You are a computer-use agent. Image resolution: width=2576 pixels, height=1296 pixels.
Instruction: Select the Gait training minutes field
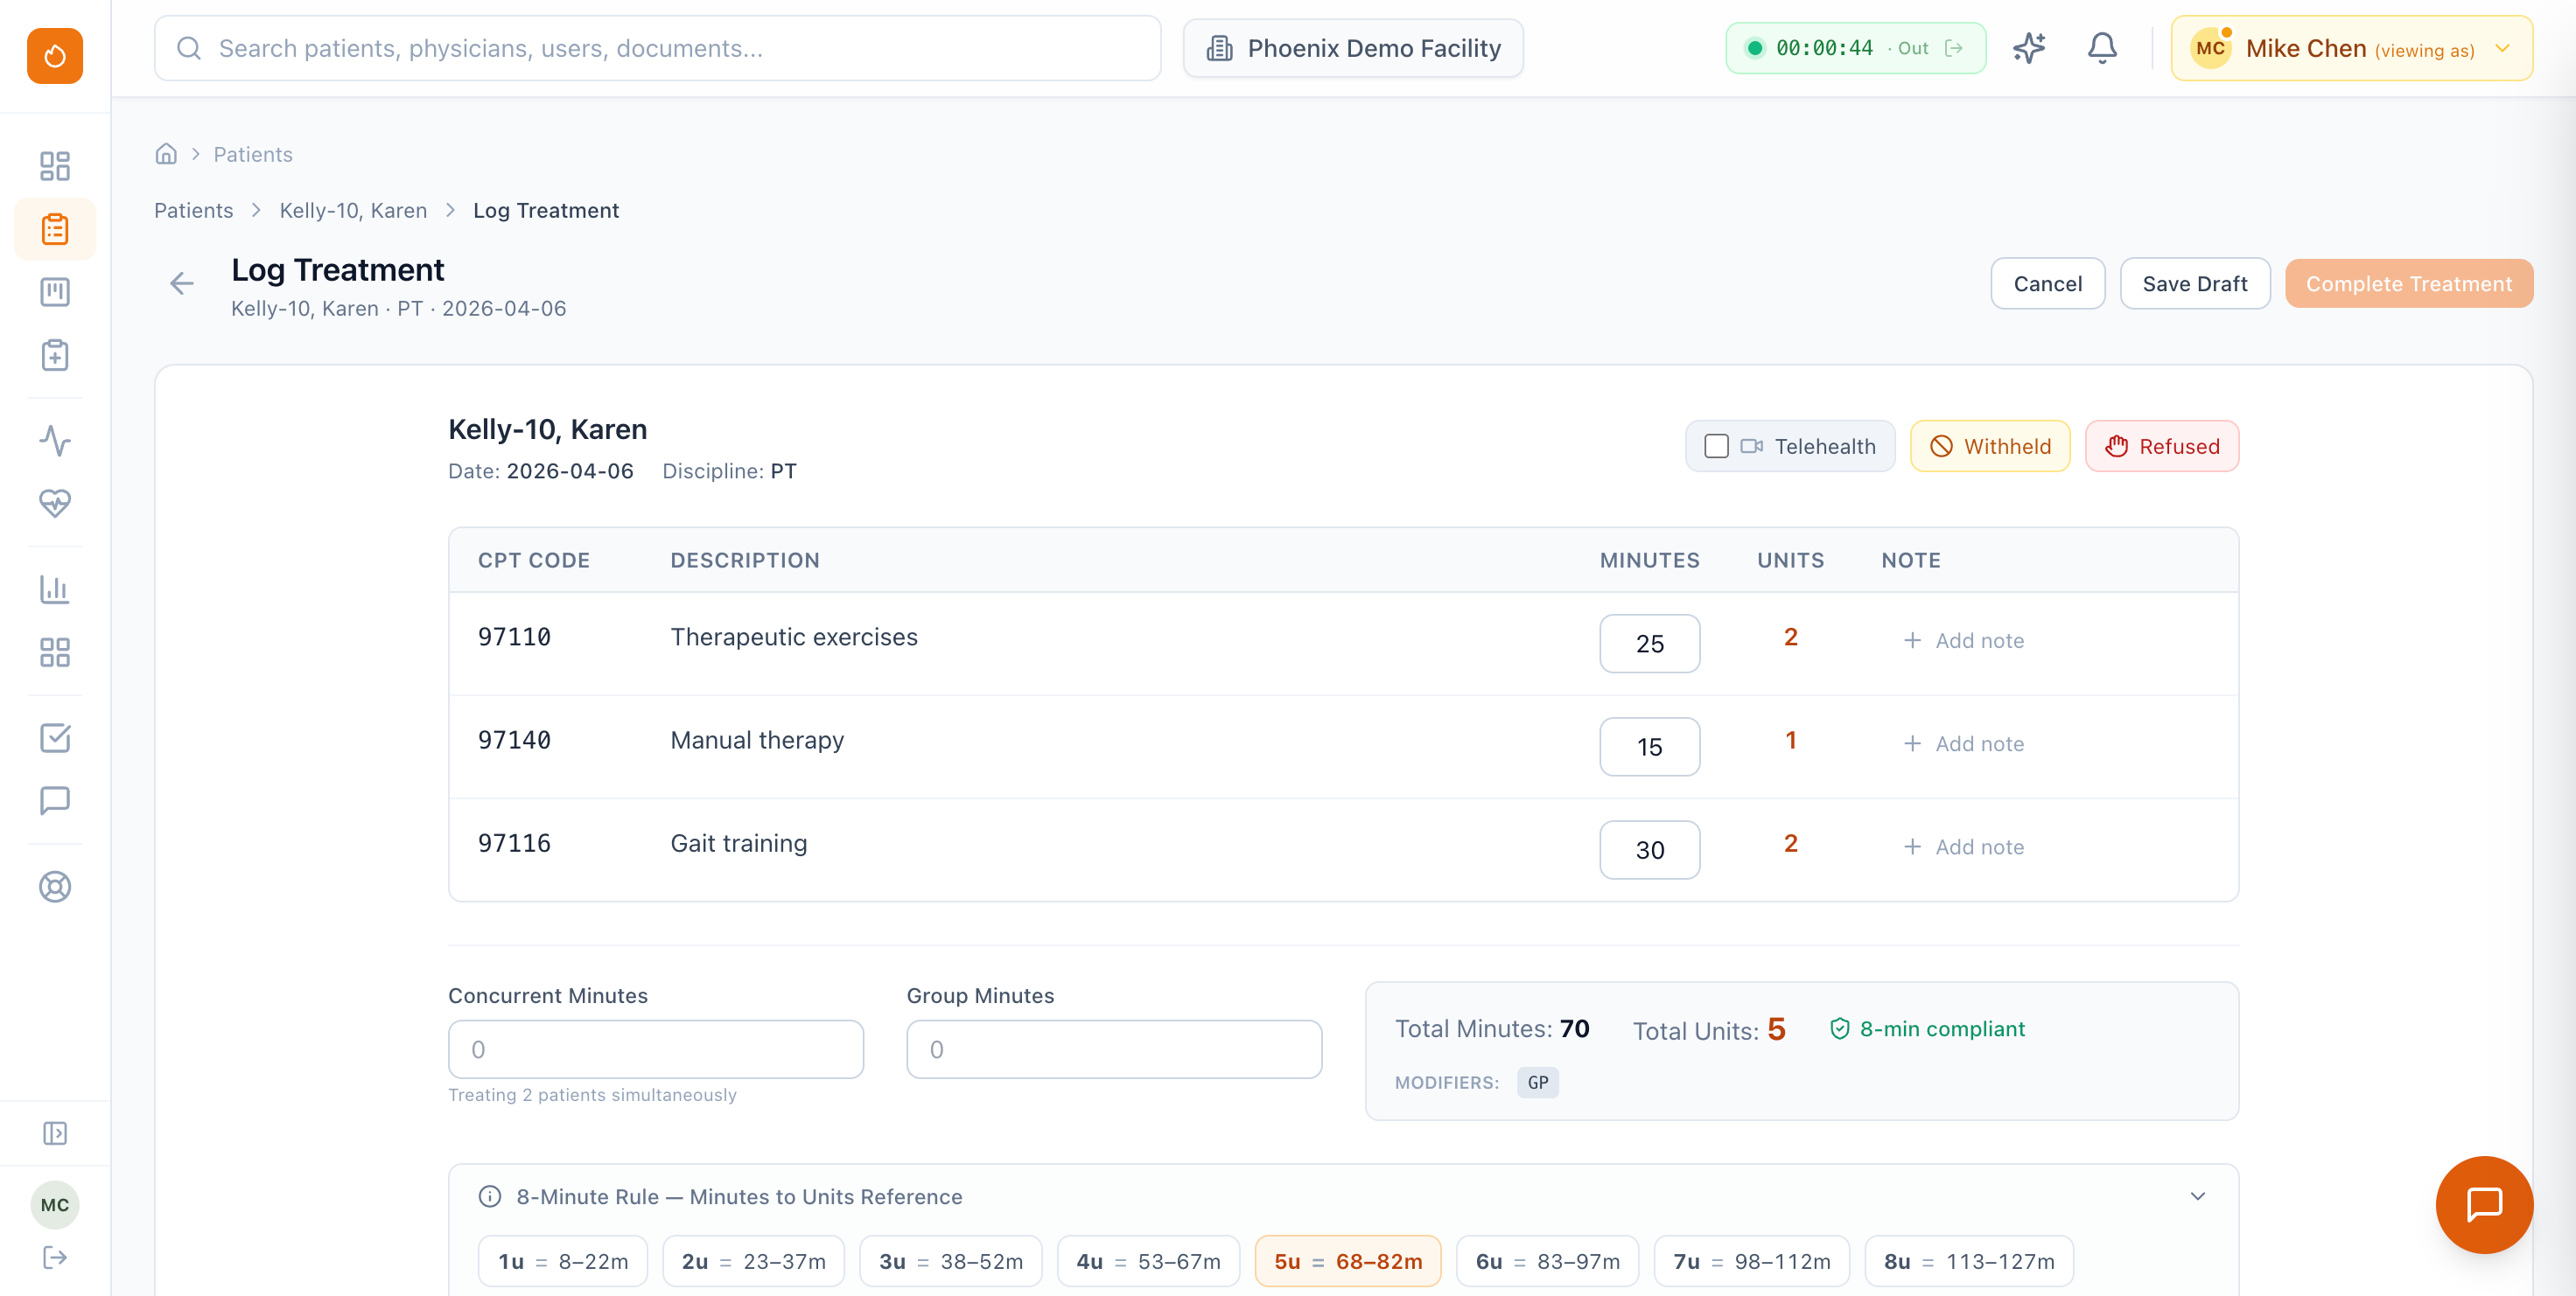pos(1649,849)
